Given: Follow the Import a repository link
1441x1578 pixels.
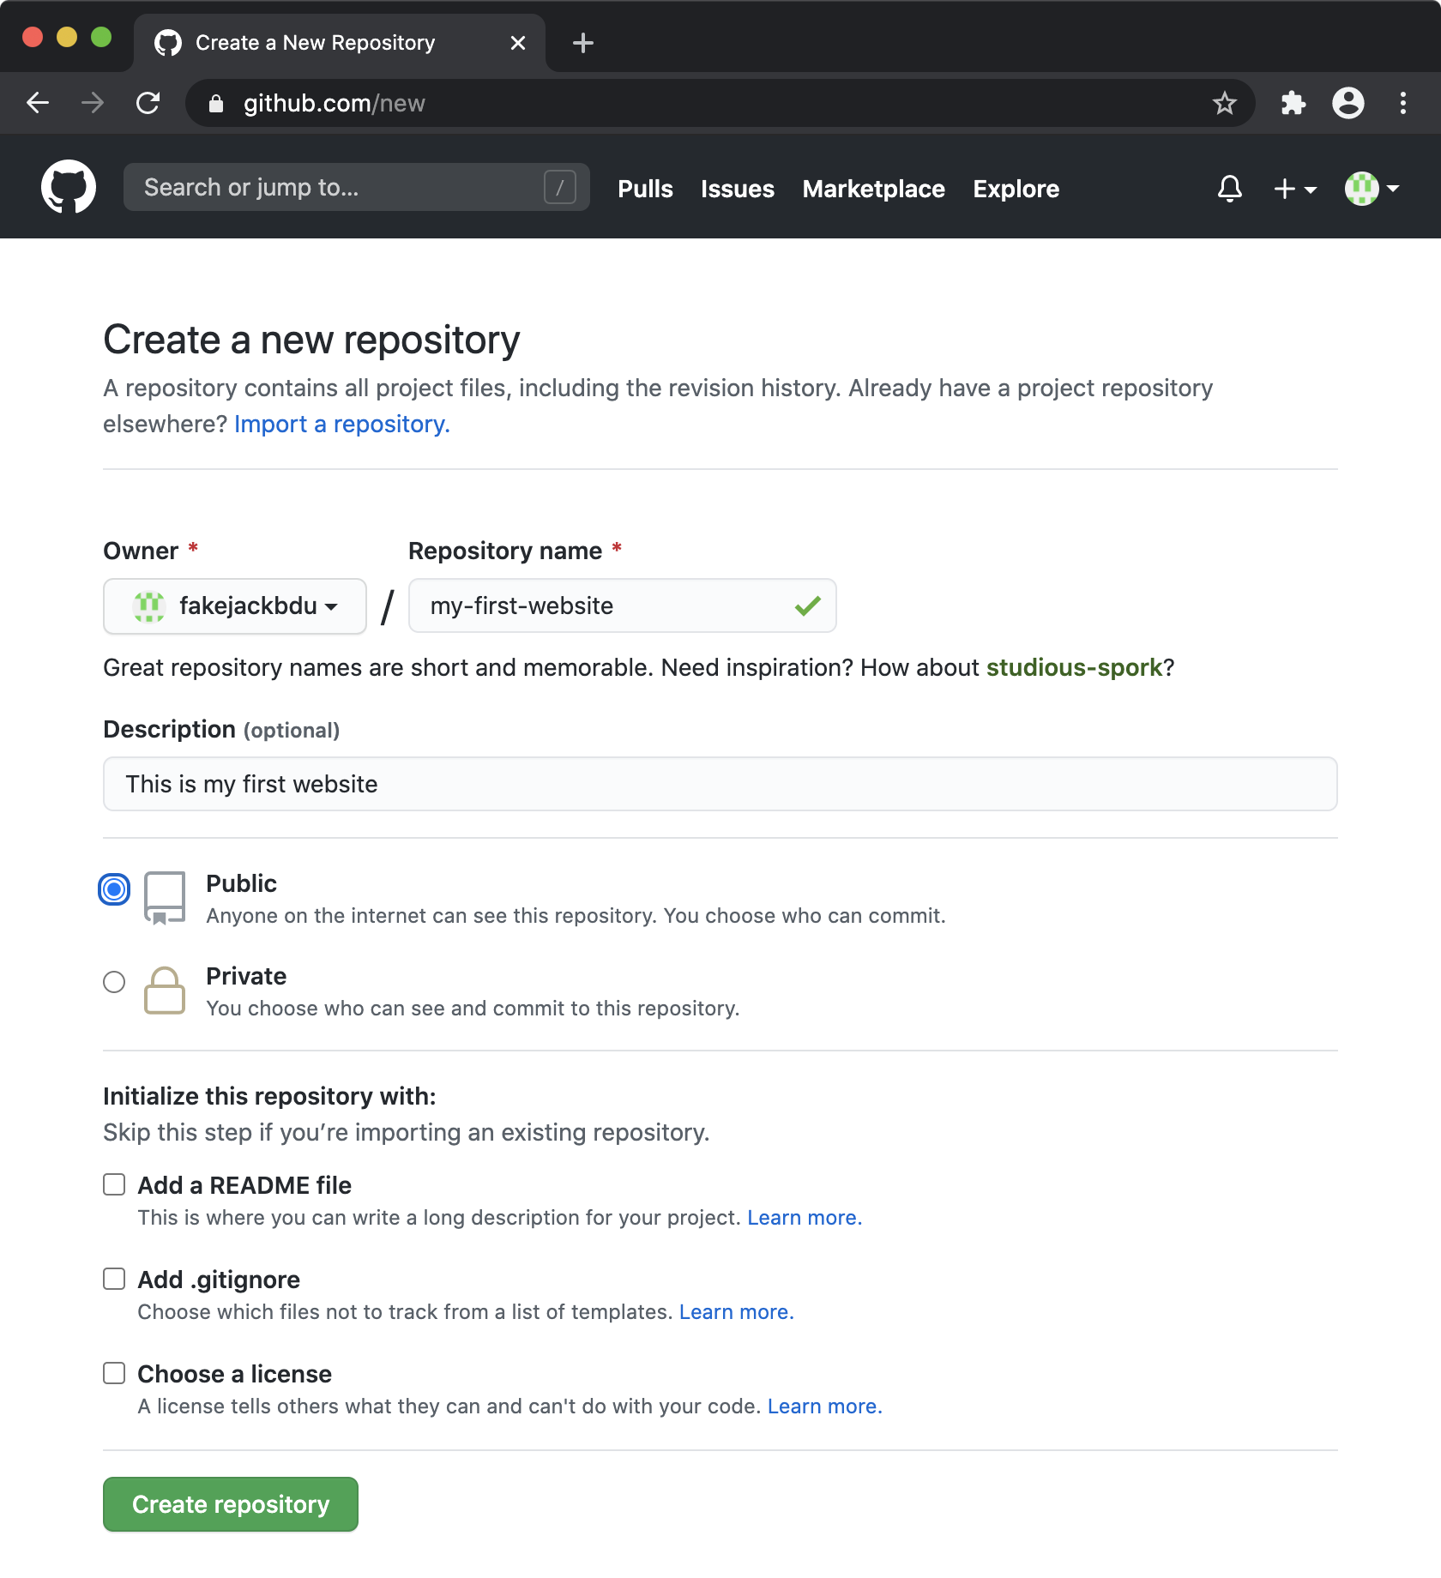Looking at the screenshot, I should coord(341,424).
